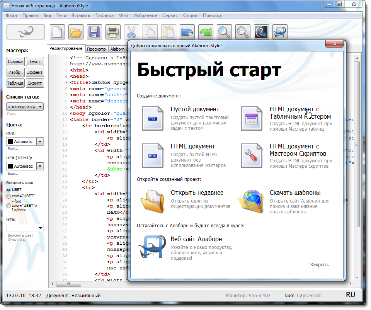This screenshot has height=310, width=371.
Task: Choose HTML документ с Табличным Мастером icon
Action: (x=252, y=118)
